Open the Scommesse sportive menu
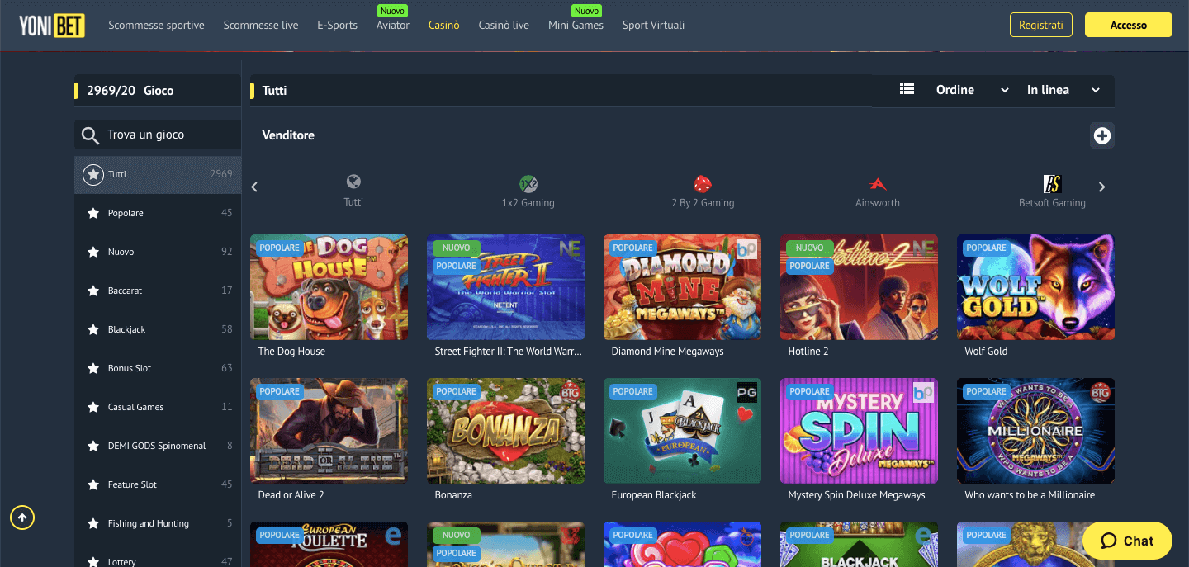Screen dimensions: 1189x567 pos(156,25)
